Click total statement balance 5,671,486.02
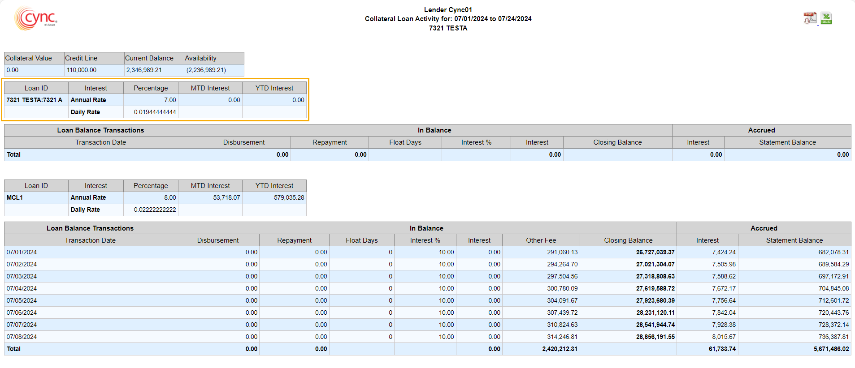This screenshot has width=855, height=368. 831,349
